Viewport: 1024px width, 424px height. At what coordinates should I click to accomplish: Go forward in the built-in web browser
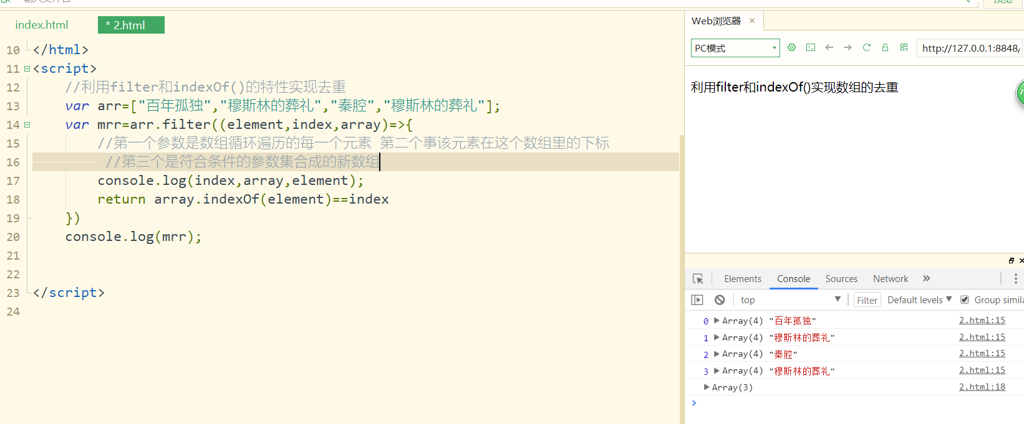(848, 47)
